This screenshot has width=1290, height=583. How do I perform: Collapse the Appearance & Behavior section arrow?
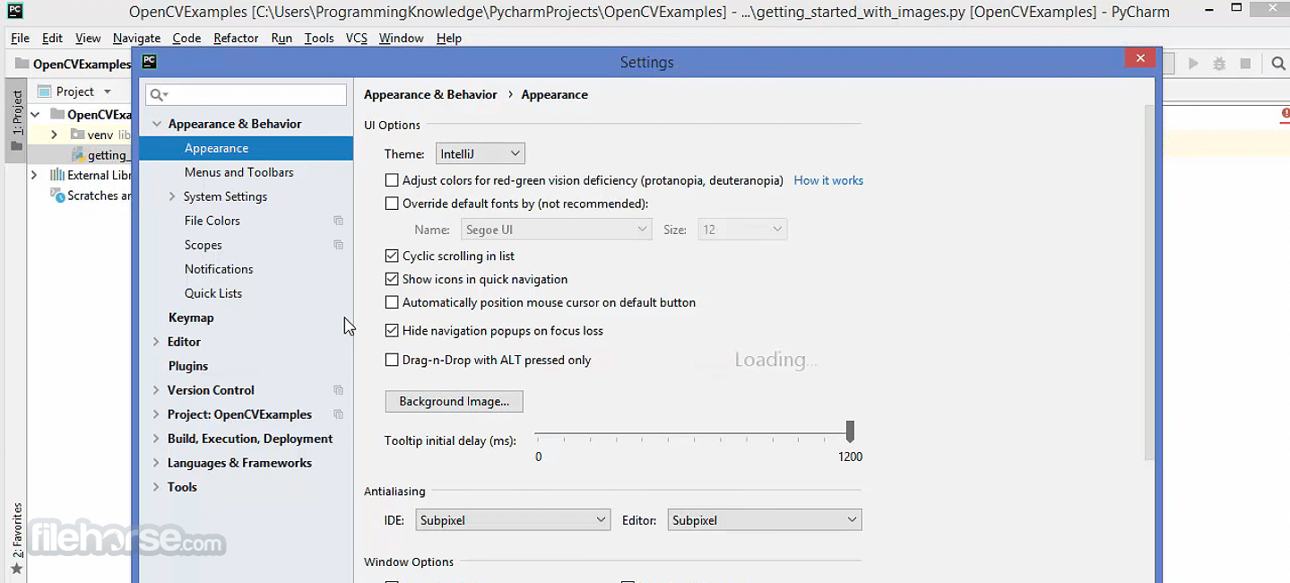(157, 124)
